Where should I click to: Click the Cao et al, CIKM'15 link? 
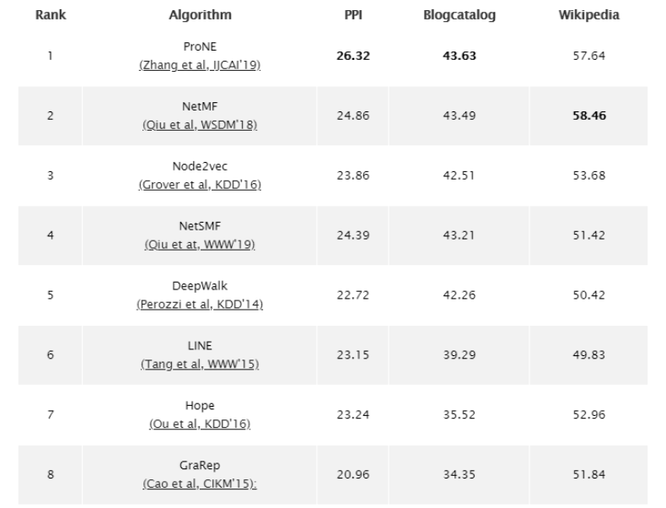tap(200, 484)
